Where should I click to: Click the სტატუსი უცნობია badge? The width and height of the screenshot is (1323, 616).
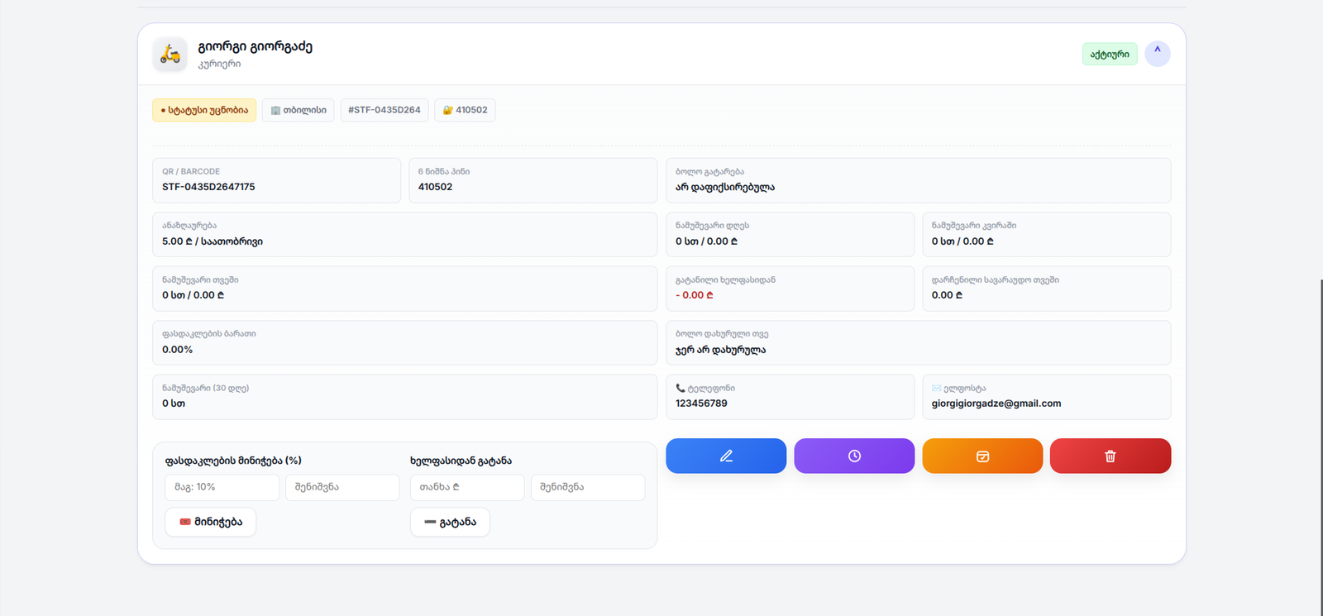[x=204, y=110]
